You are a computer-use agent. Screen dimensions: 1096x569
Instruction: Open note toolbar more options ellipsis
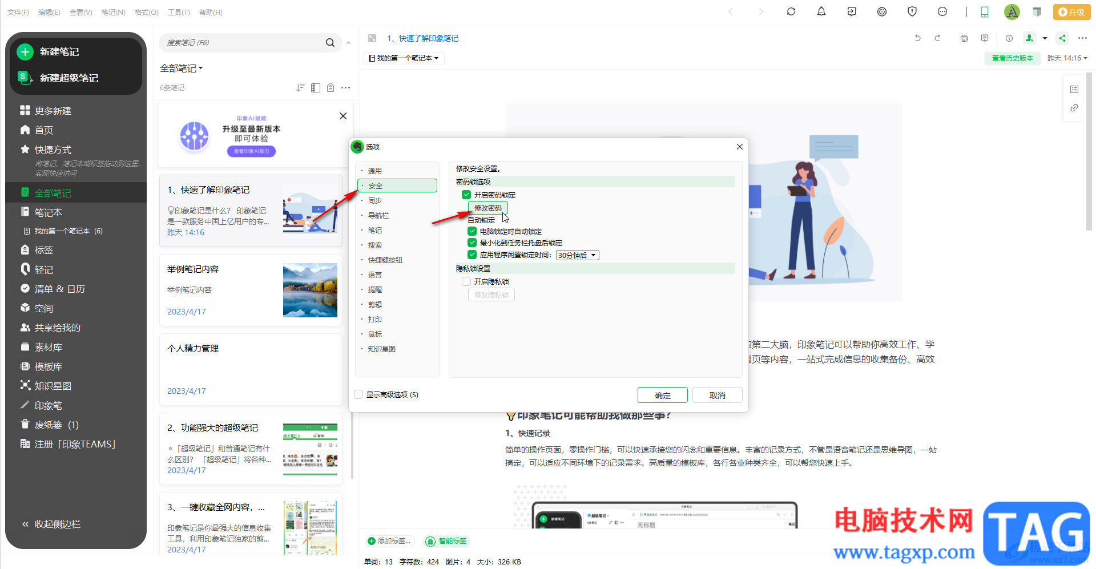tap(1082, 38)
